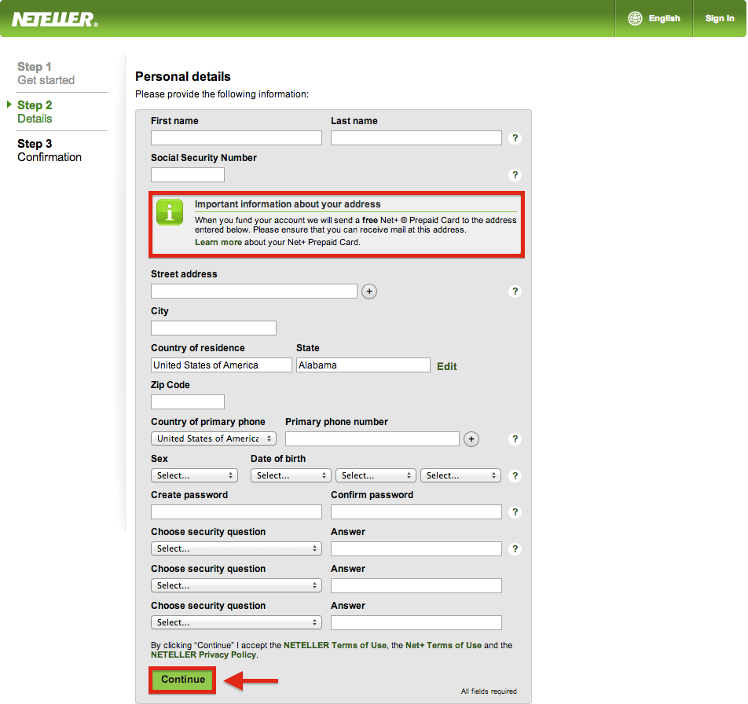Focus the Last name field
The height and width of the screenshot is (704, 748).
tap(416, 137)
